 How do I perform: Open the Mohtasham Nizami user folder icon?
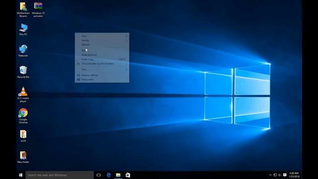tap(23, 9)
